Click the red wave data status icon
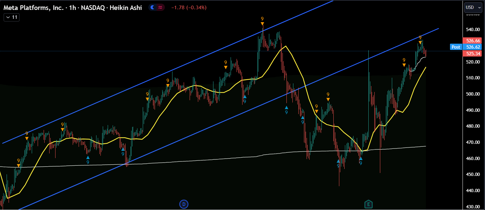485x210 pixels. pyautogui.click(x=160, y=8)
